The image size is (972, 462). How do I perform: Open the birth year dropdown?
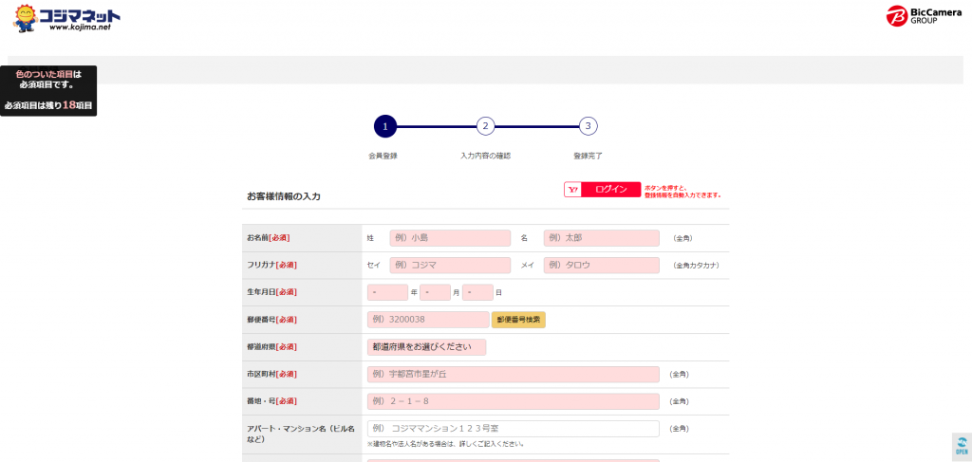click(x=387, y=292)
